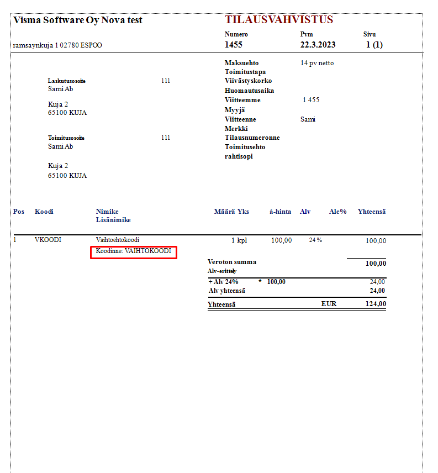The height and width of the screenshot is (473, 438).
Task: Click the TILAUSVAHVISTUS document title
Action: (x=278, y=19)
